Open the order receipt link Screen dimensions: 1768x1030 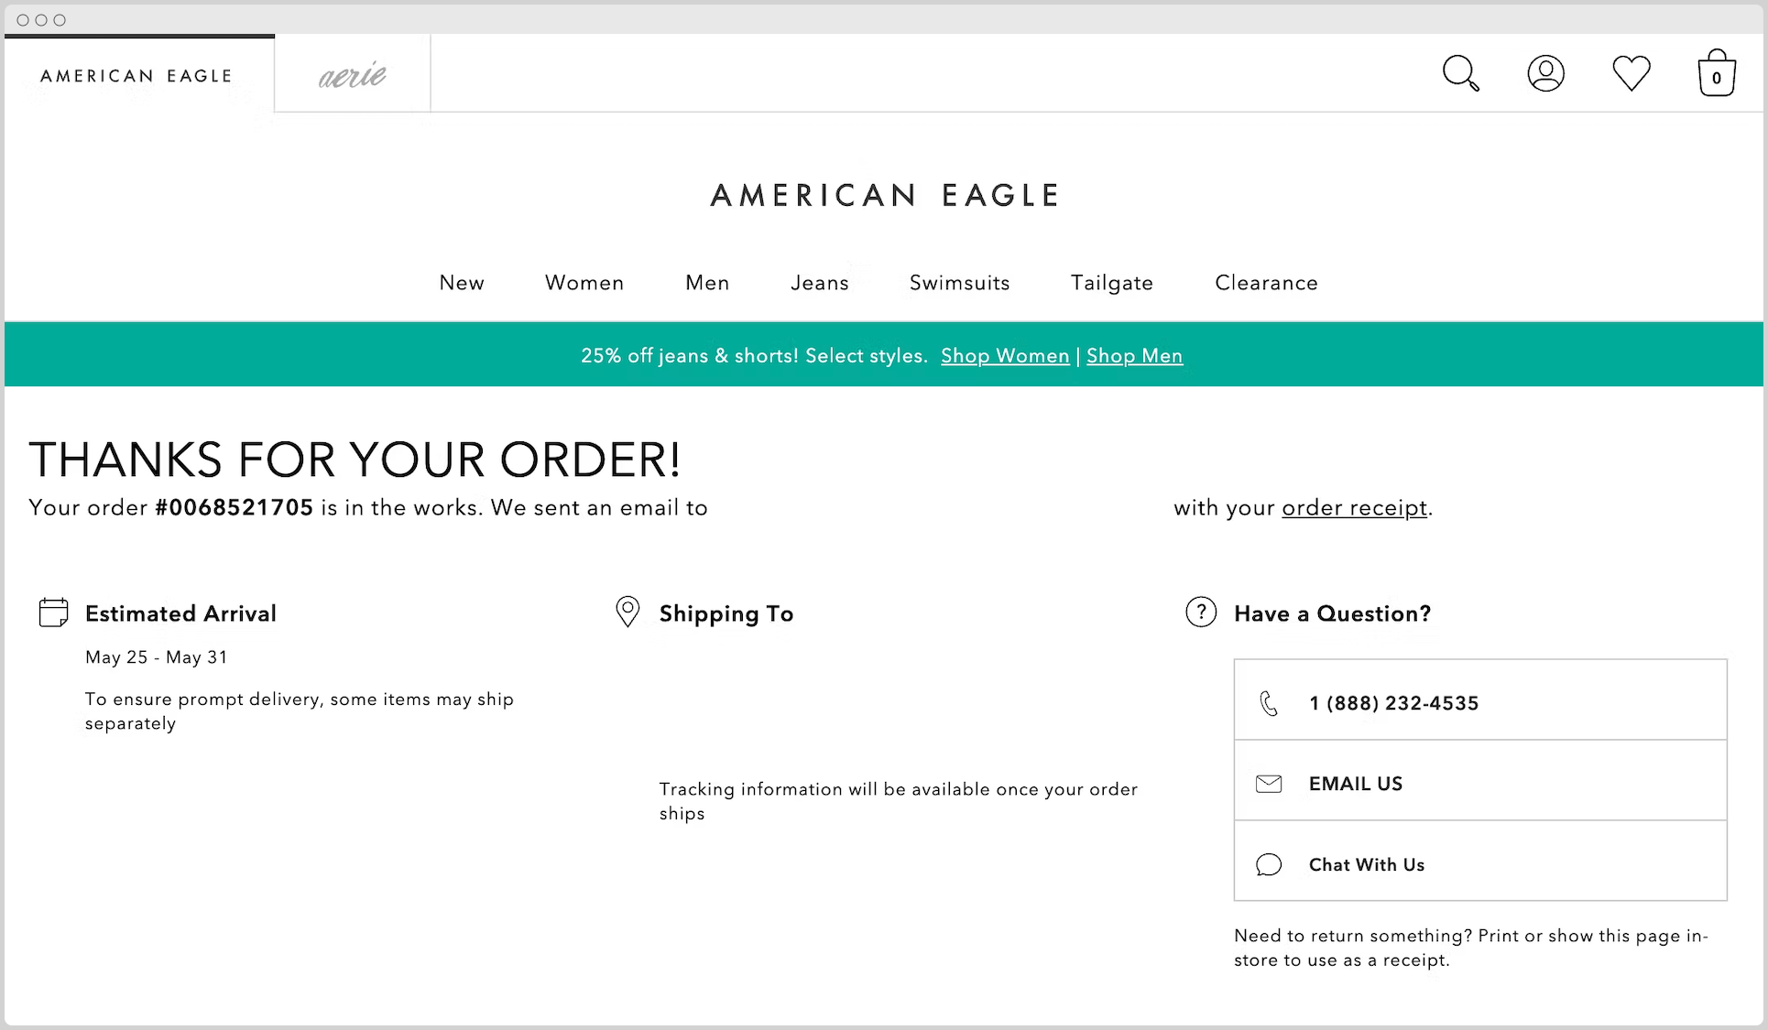[x=1353, y=507]
